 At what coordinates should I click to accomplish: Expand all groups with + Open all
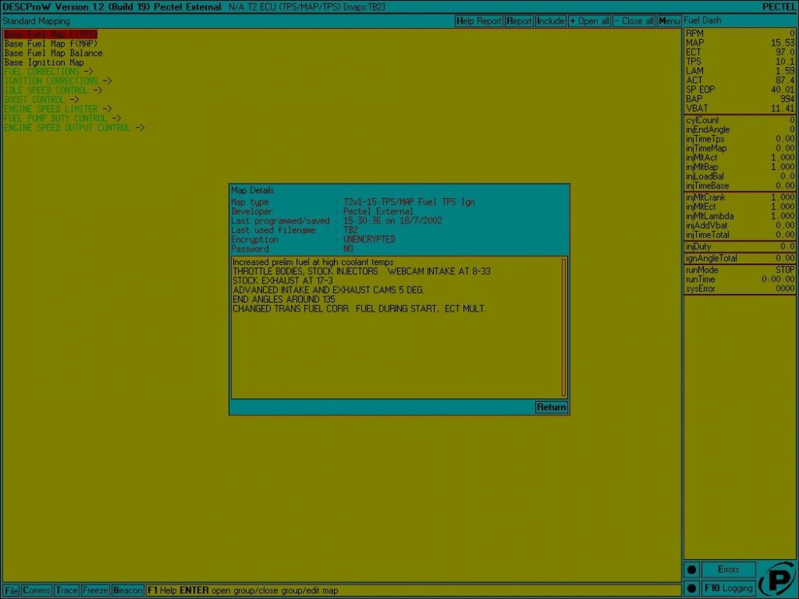[x=589, y=21]
